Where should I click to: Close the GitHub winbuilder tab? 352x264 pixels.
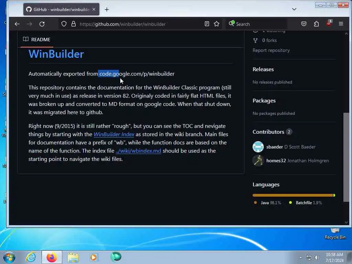click(x=94, y=9)
